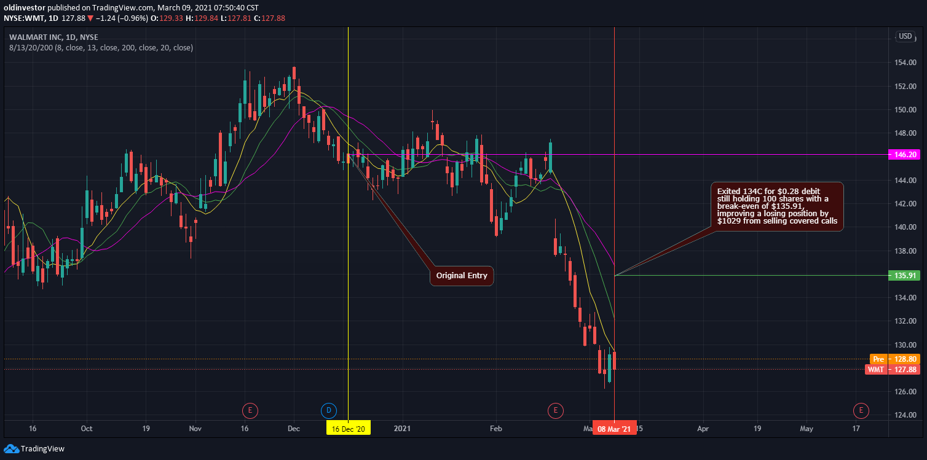The image size is (927, 460).
Task: Click the 148.00 price axis label
Action: point(905,133)
